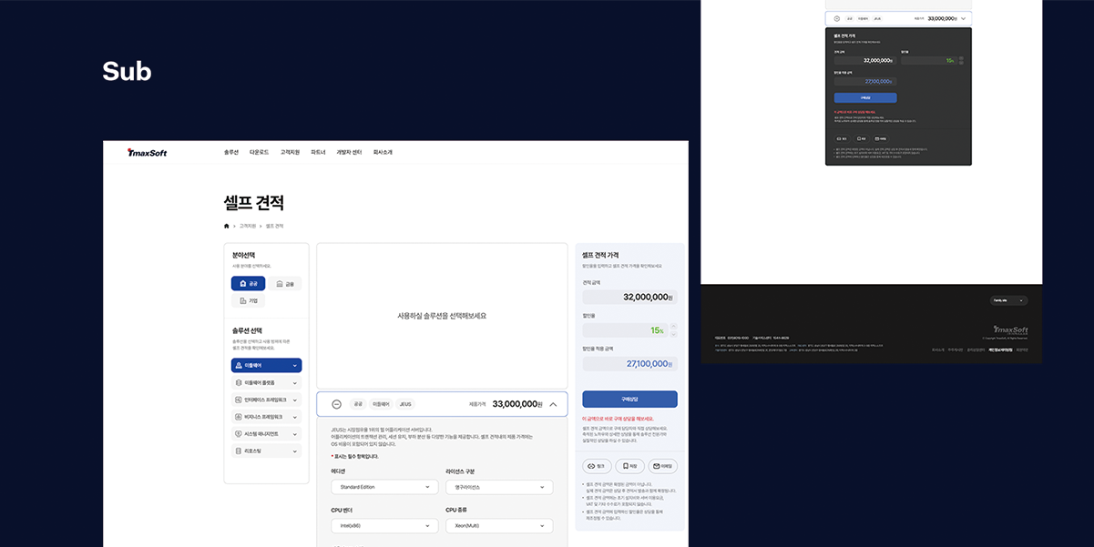This screenshot has height=547, width=1094.
Task: Click the minus circle icon beside 공공 tag
Action: coord(336,404)
